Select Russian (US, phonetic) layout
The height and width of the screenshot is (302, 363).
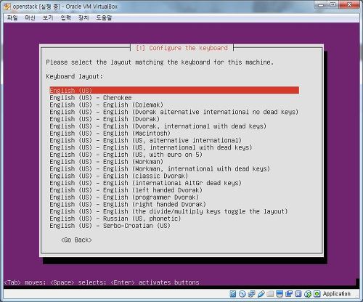[x=115, y=219]
